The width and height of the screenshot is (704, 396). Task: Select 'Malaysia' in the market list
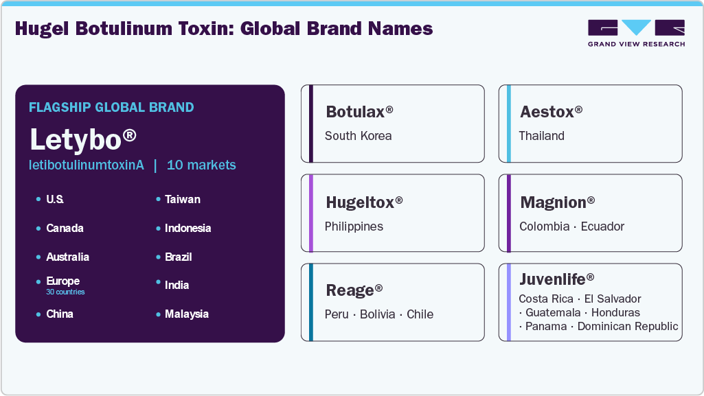point(186,314)
